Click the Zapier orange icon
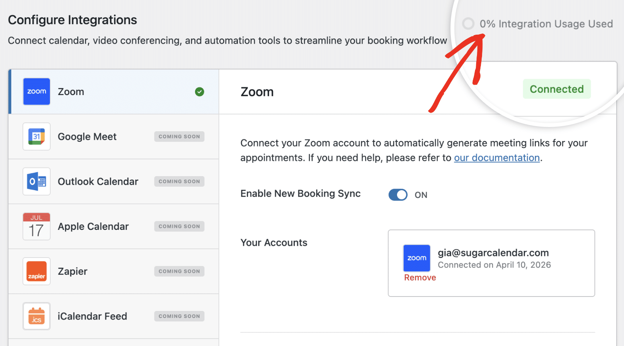 (x=37, y=271)
